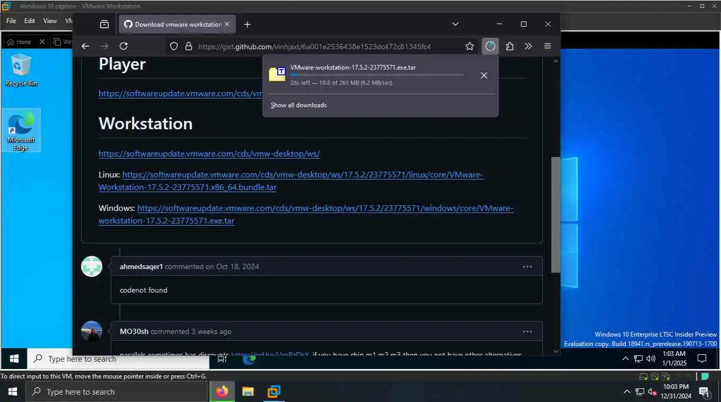Open Firefox from the host taskbar
This screenshot has height=402, width=721.
(x=222, y=392)
